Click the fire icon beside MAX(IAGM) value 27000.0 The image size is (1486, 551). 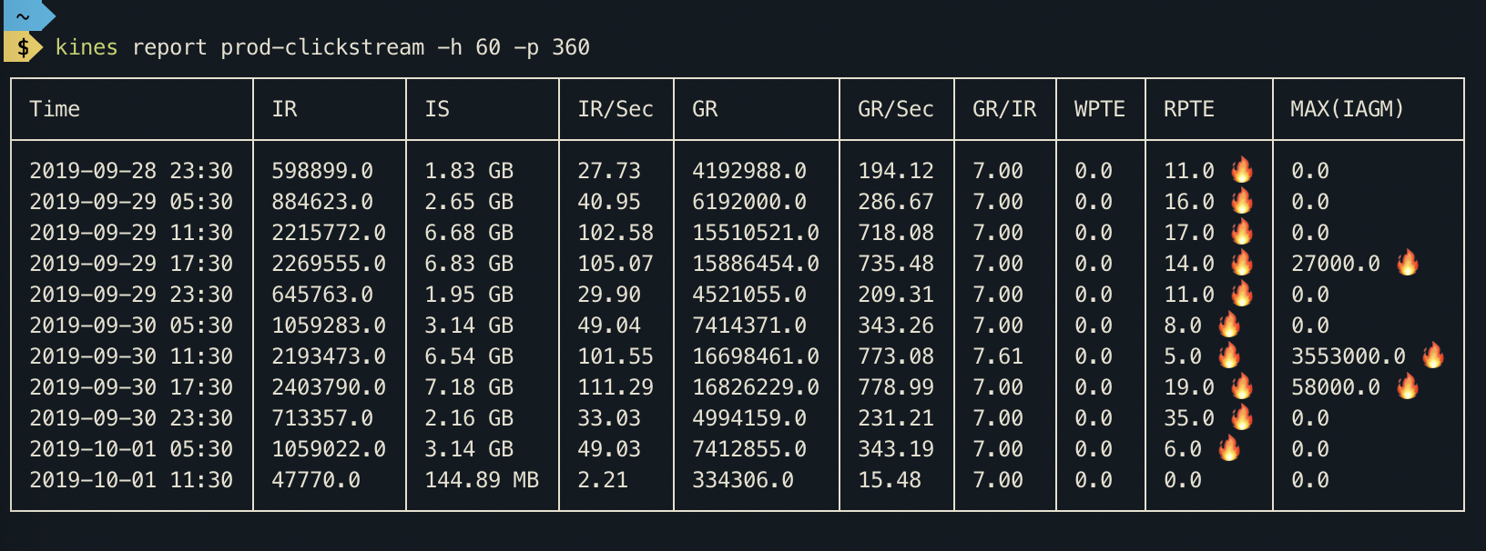pos(1408,263)
